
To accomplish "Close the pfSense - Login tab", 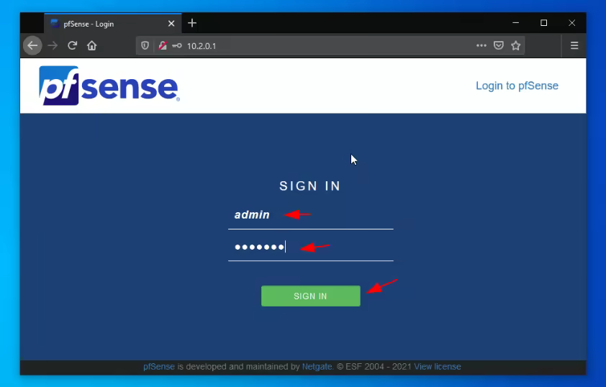I will coord(171,24).
